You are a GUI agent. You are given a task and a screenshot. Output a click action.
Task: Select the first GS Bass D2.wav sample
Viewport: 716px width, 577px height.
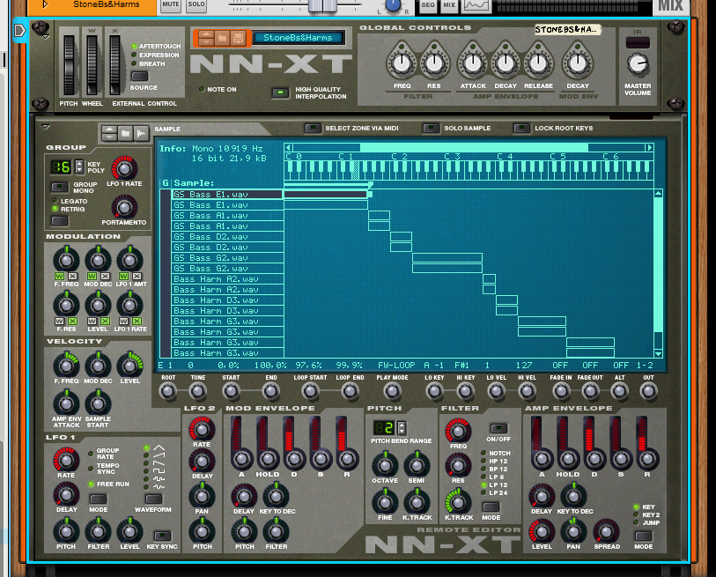[227, 237]
